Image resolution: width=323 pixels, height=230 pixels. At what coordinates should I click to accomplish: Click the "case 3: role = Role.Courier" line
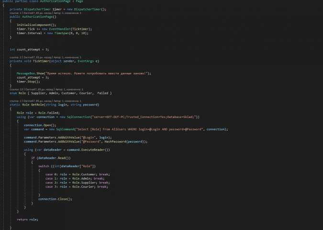click(x=77, y=187)
